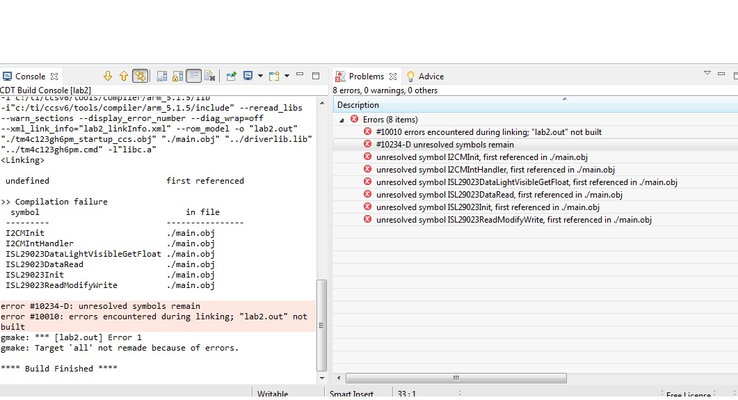The image size is (738, 400).
Task: Minimize the Problems view
Action: (721, 74)
